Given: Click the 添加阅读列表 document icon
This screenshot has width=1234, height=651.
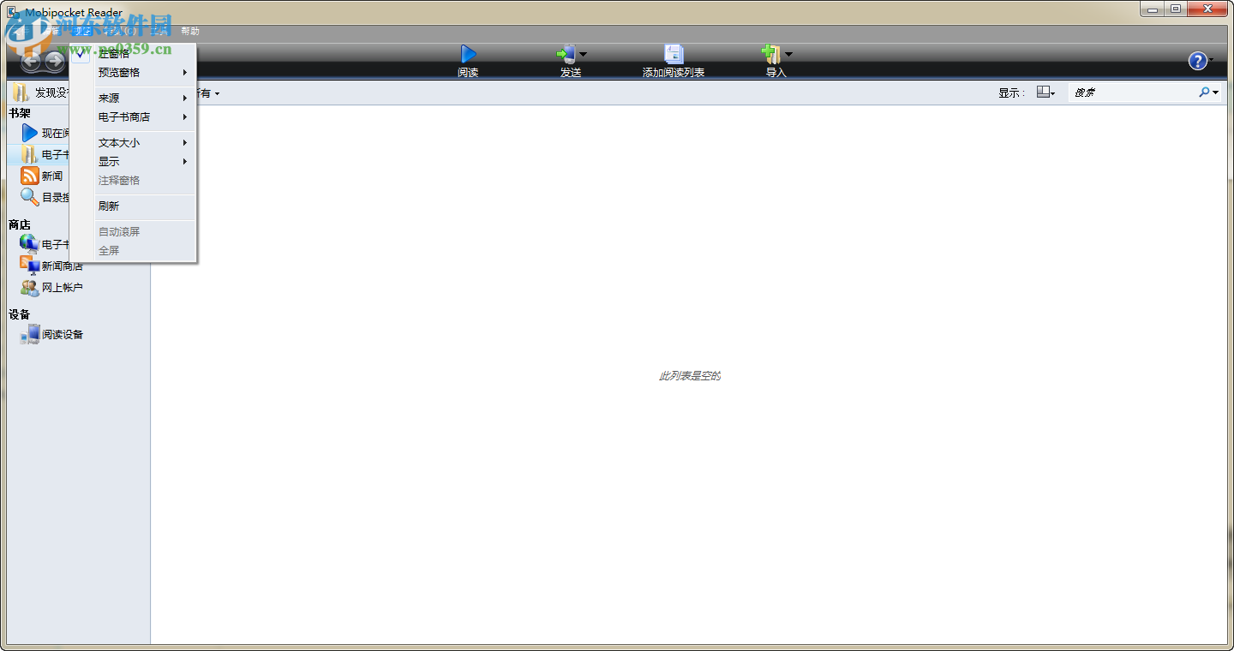Looking at the screenshot, I should (x=674, y=54).
